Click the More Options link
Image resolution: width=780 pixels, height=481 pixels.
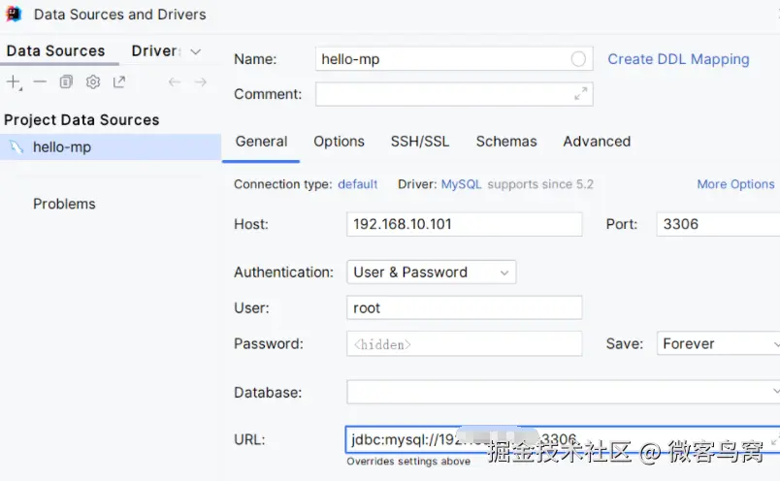click(735, 184)
